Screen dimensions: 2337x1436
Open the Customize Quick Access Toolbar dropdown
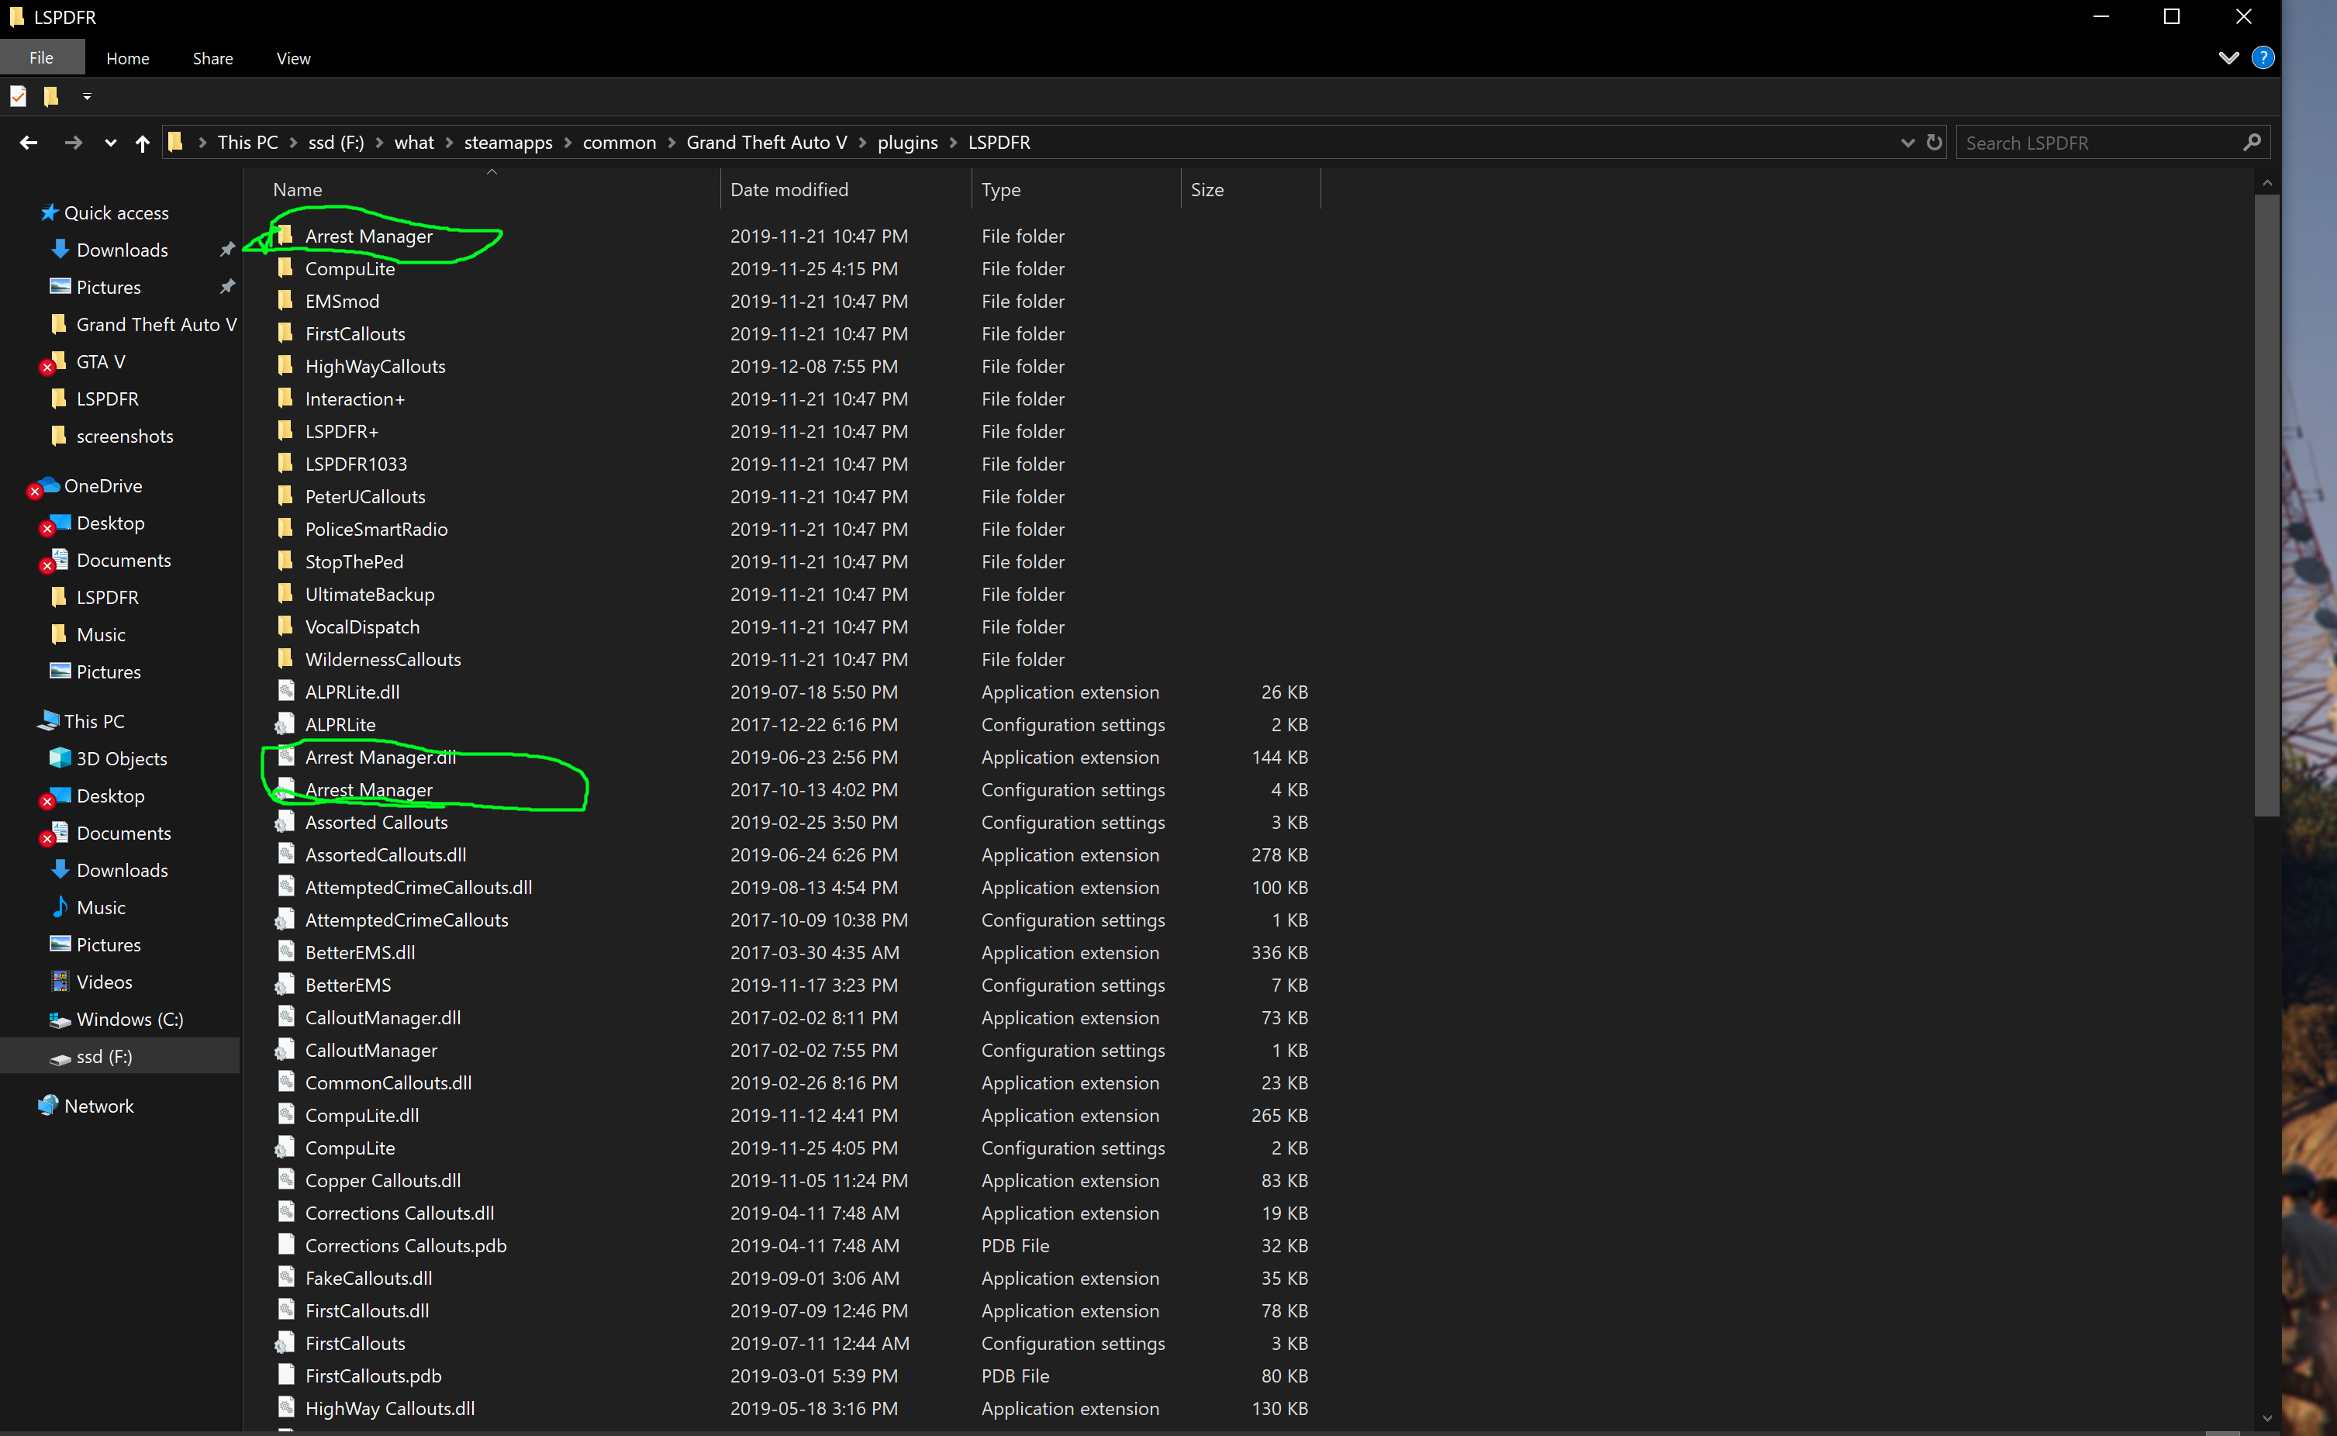tap(86, 96)
